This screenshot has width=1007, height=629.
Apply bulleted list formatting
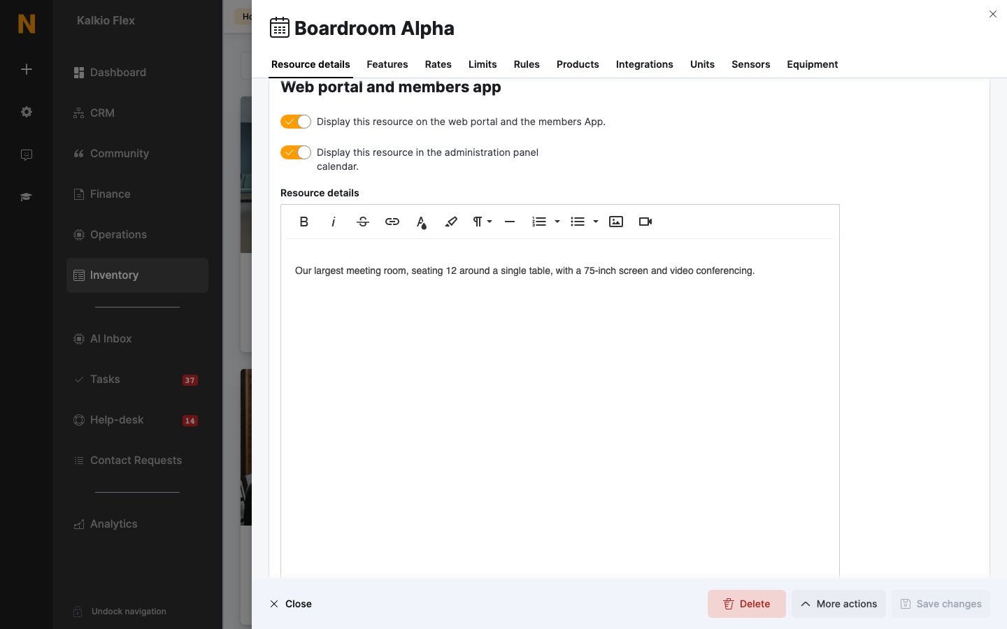click(x=578, y=222)
